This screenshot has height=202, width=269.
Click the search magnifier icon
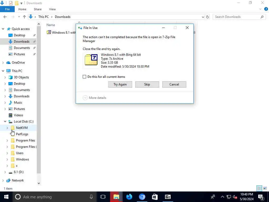coord(262,17)
